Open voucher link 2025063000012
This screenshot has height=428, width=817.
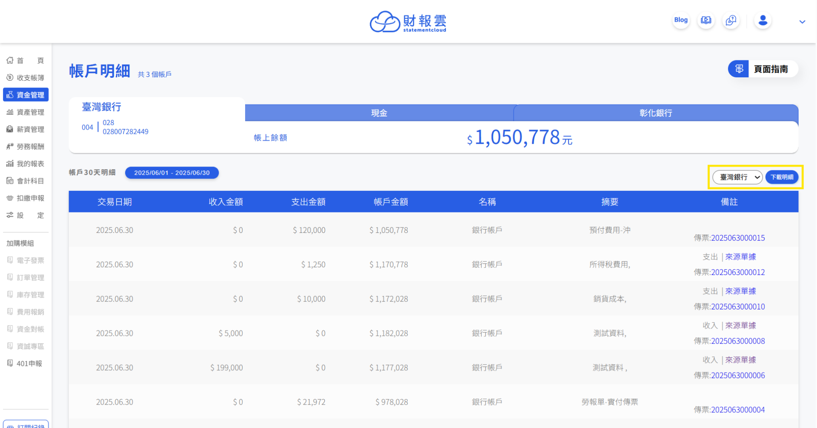pyautogui.click(x=738, y=272)
